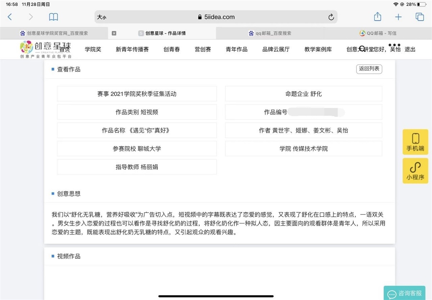Add a new tab with plus icon
Image resolution: width=432 pixels, height=300 pixels.
pos(398,17)
